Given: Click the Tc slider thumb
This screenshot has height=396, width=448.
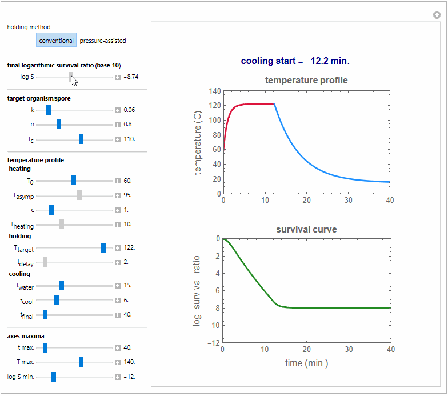Looking at the screenshot, I should tap(81, 139).
